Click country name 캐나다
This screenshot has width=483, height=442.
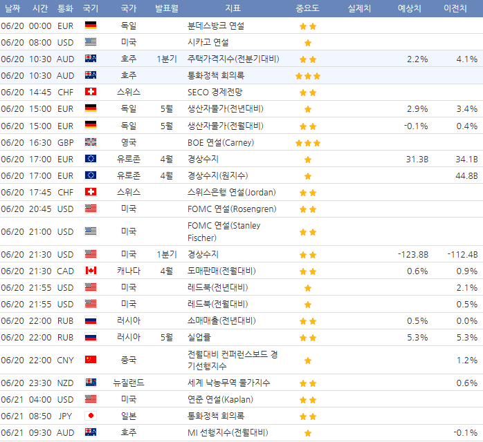pyautogui.click(x=129, y=271)
